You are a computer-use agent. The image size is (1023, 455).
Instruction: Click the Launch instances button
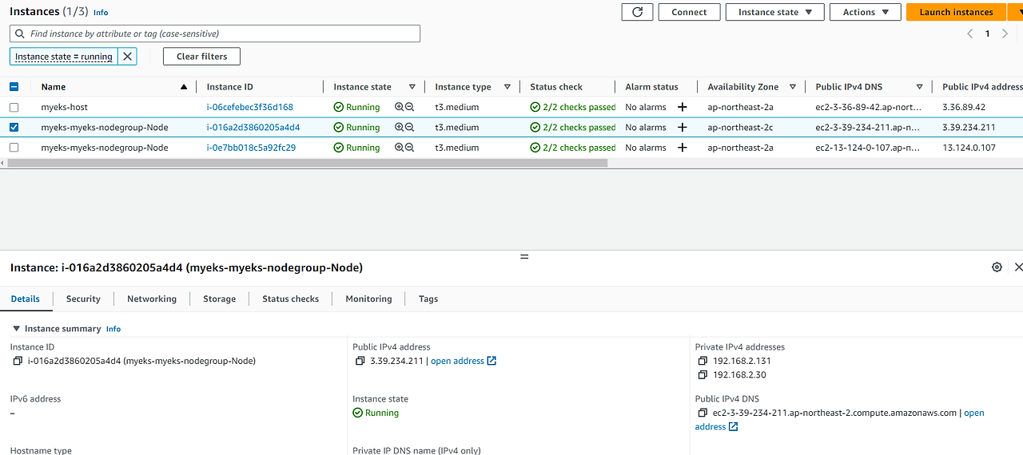pos(956,12)
